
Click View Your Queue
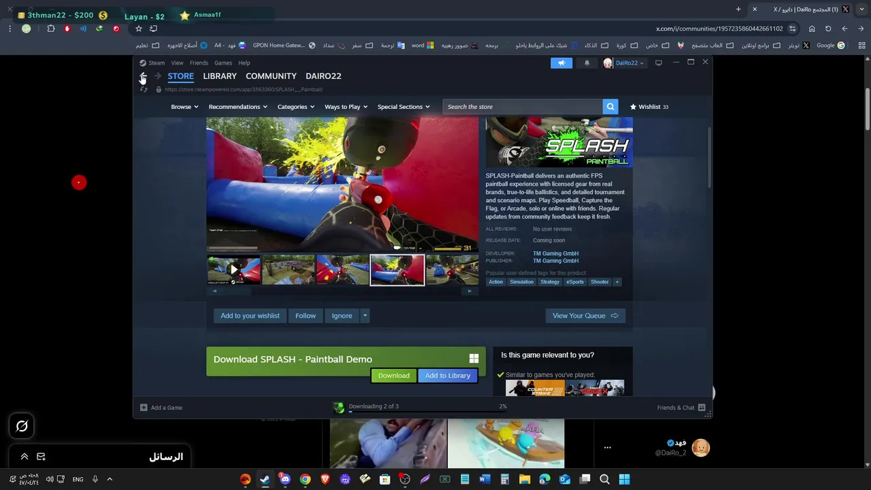coord(585,316)
